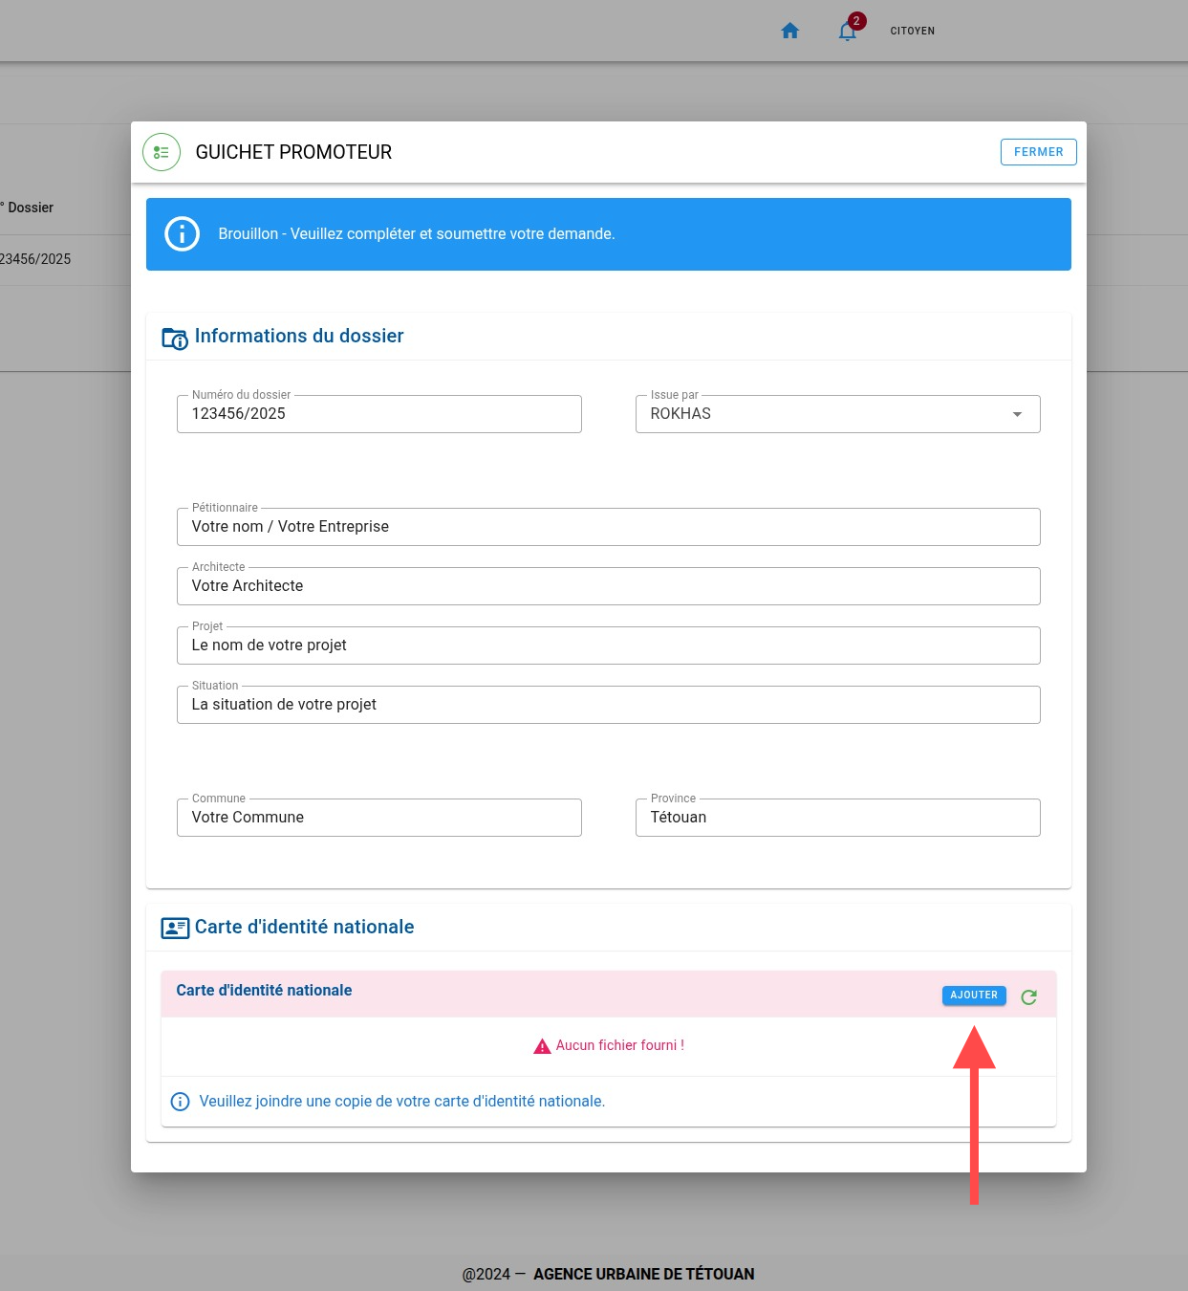Click the folder icon next to Informations du dossier

coord(174,338)
